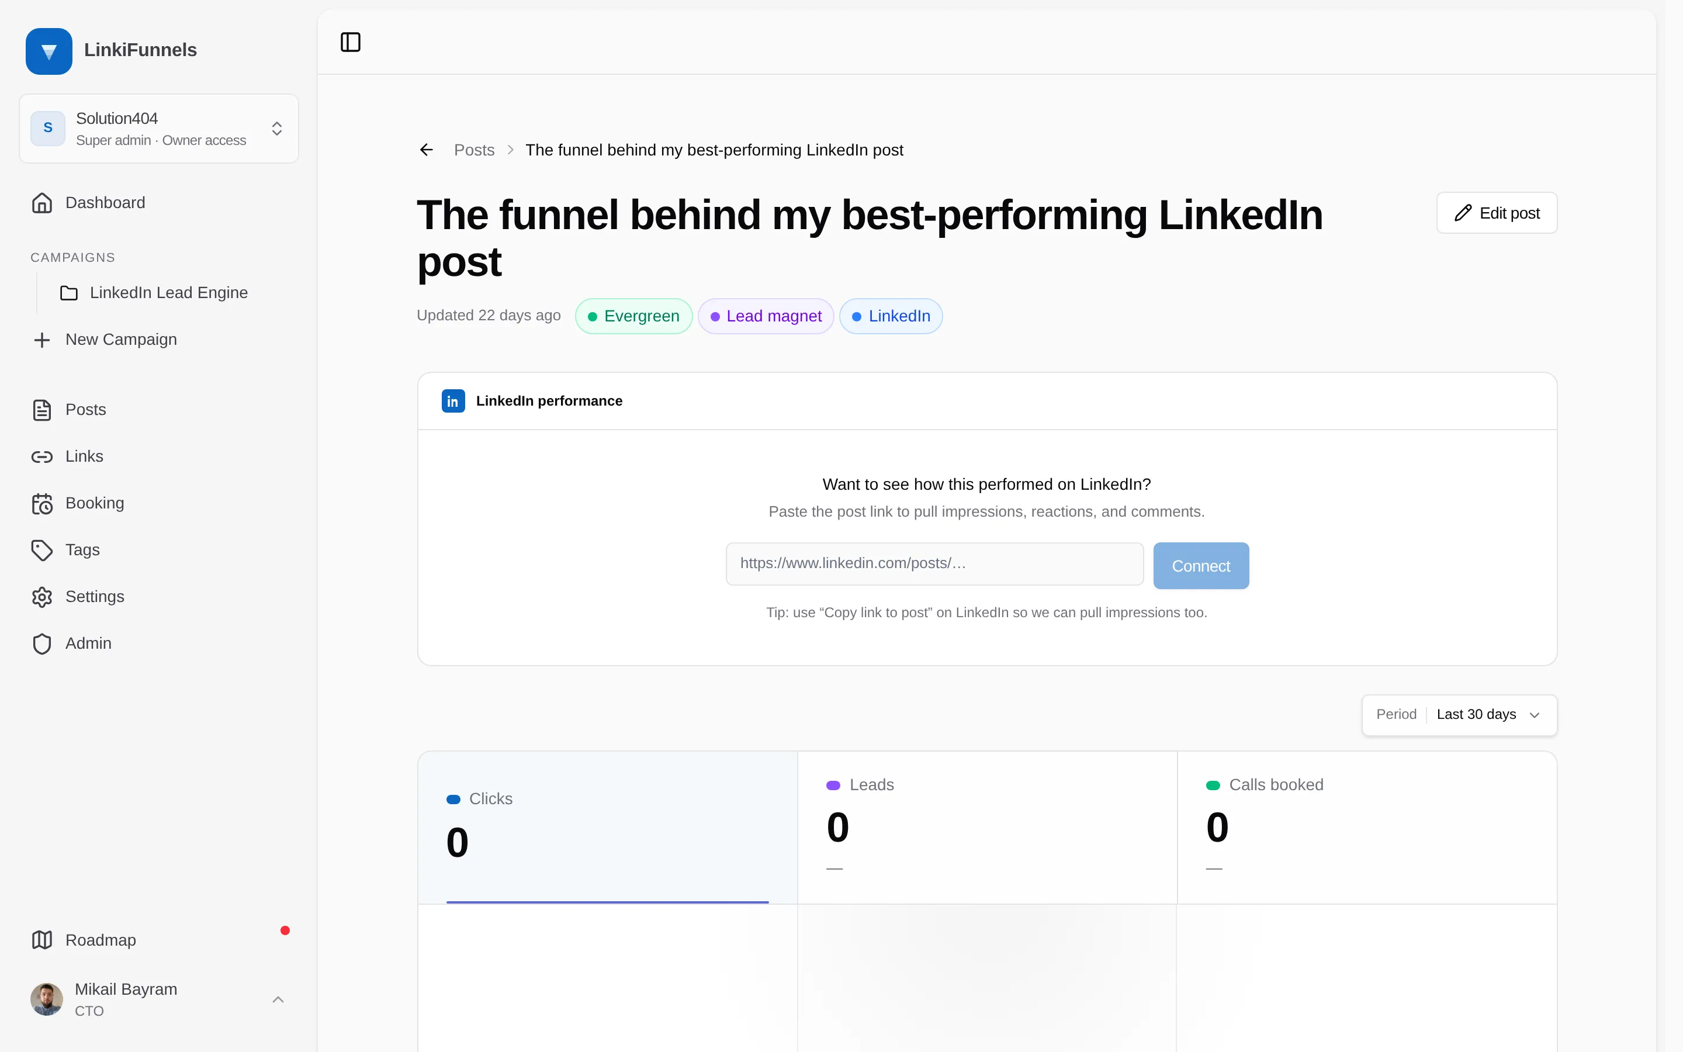
Task: Click the Connect button
Action: pyautogui.click(x=1201, y=566)
